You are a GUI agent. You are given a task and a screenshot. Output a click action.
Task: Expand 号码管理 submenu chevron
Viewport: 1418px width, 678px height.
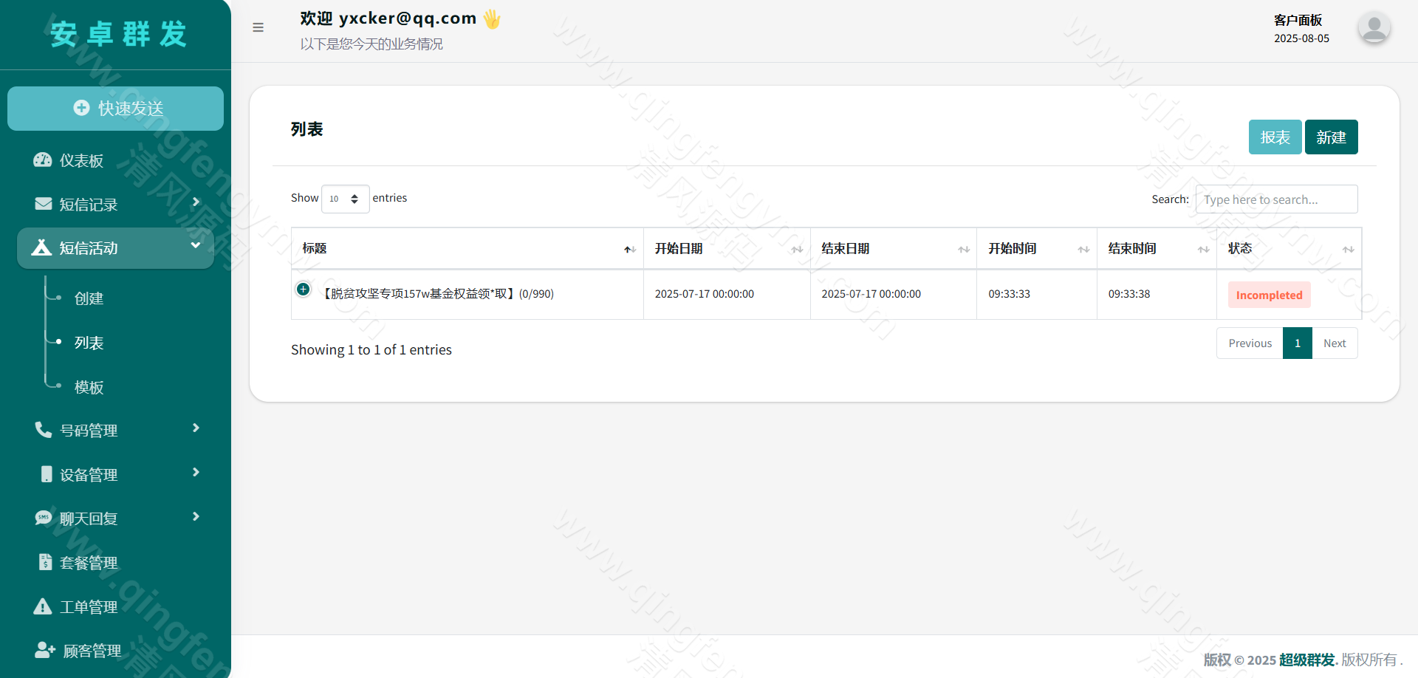point(196,428)
